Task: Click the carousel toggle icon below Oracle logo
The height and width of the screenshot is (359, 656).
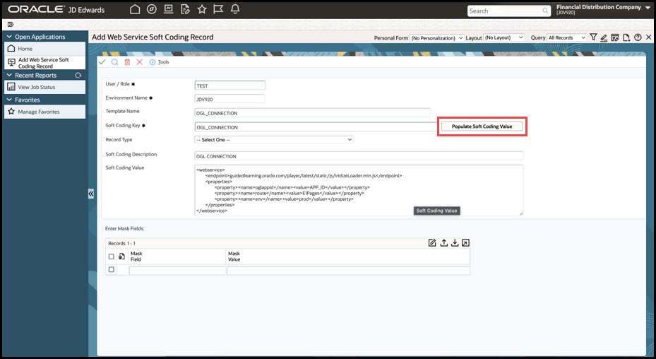Action: tap(11, 24)
